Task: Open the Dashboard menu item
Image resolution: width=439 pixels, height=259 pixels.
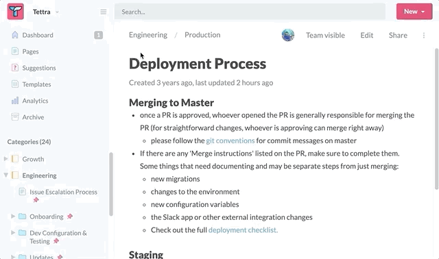Action: coord(38,35)
